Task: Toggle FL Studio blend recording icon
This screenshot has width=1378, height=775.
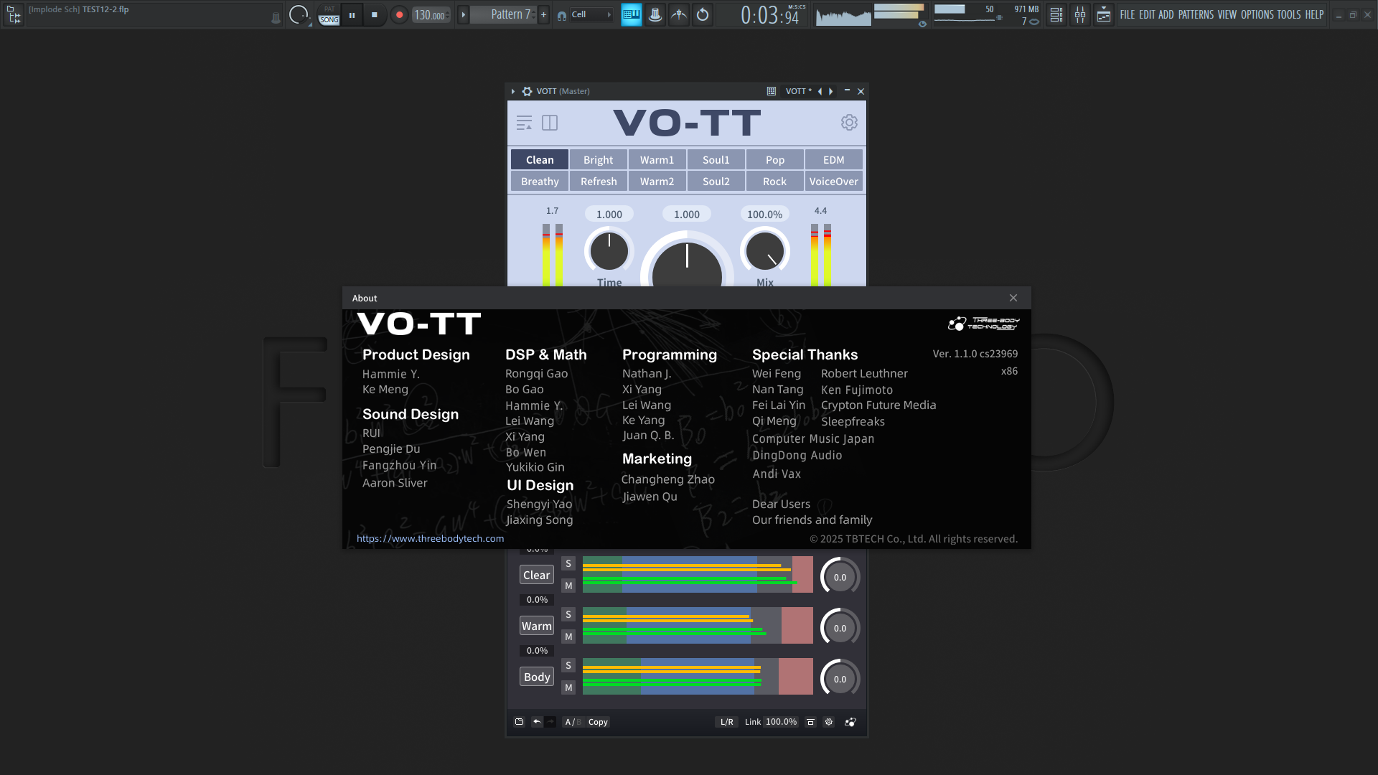Action: [x=679, y=14]
